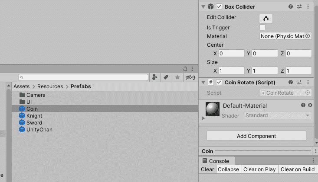The image size is (318, 182).
Task: Click the Camera folder icon
Action: point(22,95)
